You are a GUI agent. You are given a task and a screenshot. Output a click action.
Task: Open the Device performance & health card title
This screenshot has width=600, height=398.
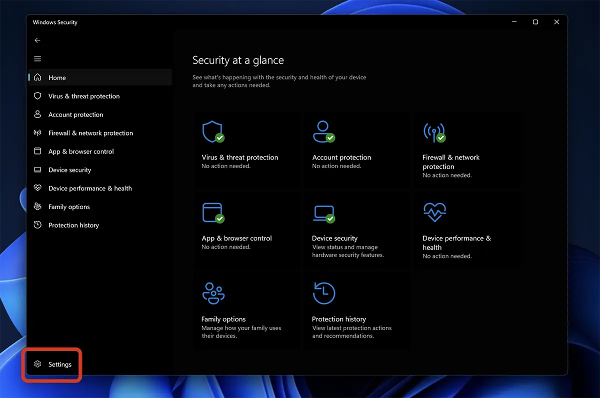tap(456, 242)
